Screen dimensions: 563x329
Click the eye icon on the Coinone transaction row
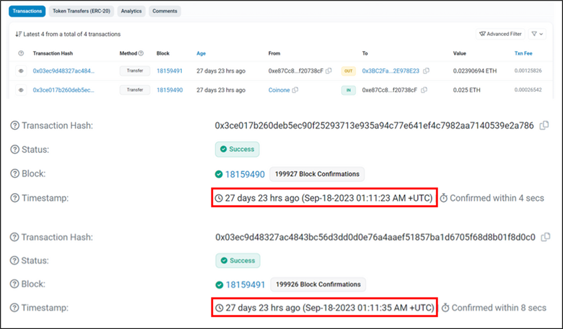21,89
